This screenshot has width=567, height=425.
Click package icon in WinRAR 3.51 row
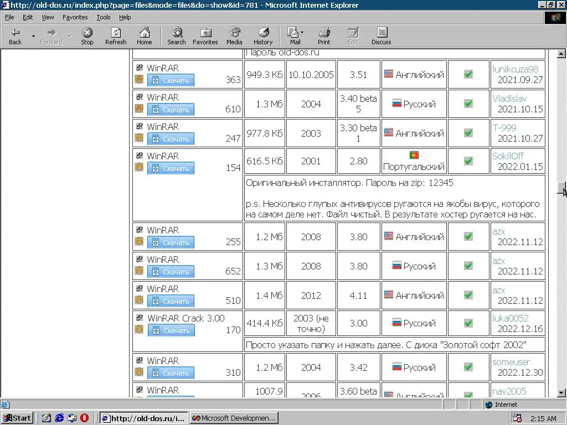pyautogui.click(x=139, y=79)
